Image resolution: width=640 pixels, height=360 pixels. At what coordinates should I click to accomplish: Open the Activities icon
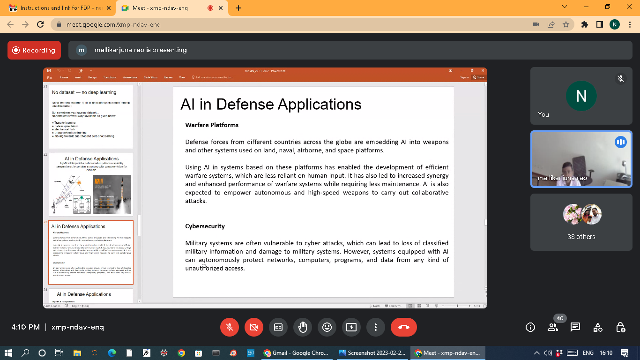click(x=598, y=327)
